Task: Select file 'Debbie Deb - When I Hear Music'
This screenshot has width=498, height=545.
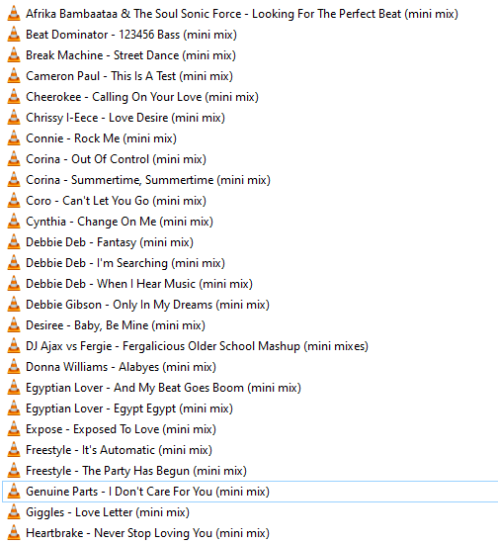Action: [139, 284]
